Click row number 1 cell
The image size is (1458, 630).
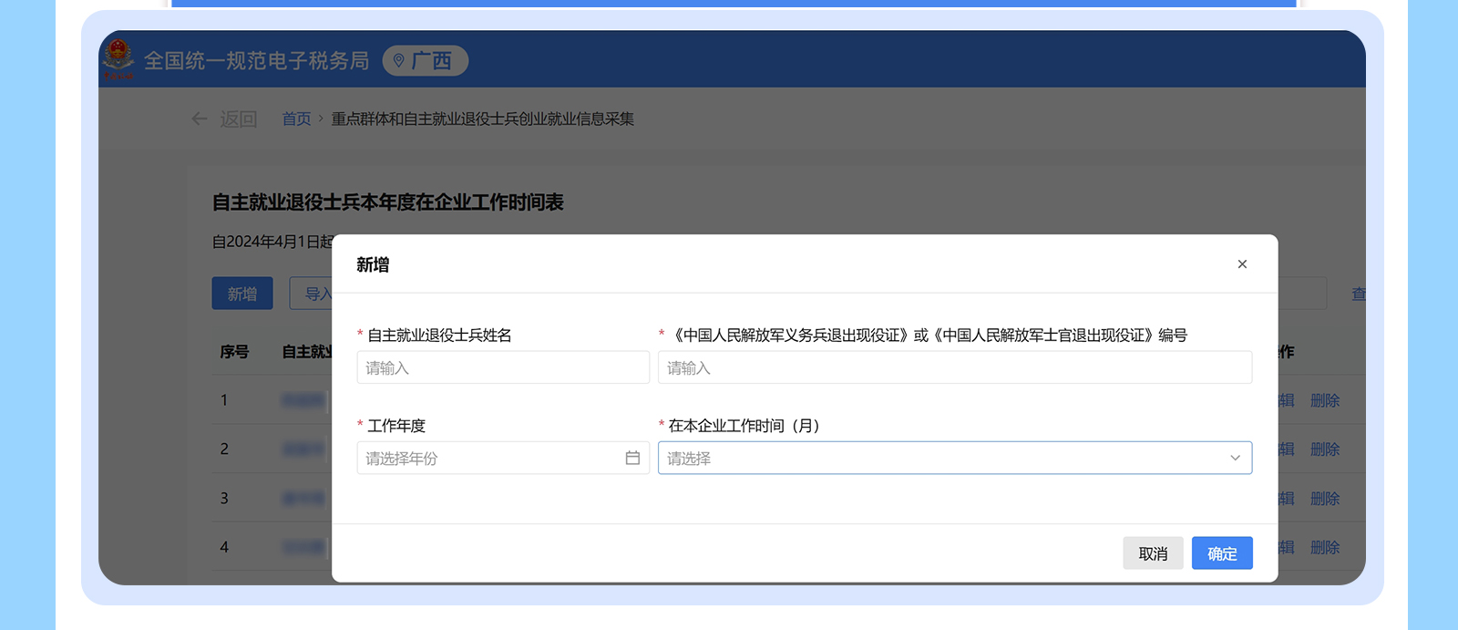coord(224,400)
